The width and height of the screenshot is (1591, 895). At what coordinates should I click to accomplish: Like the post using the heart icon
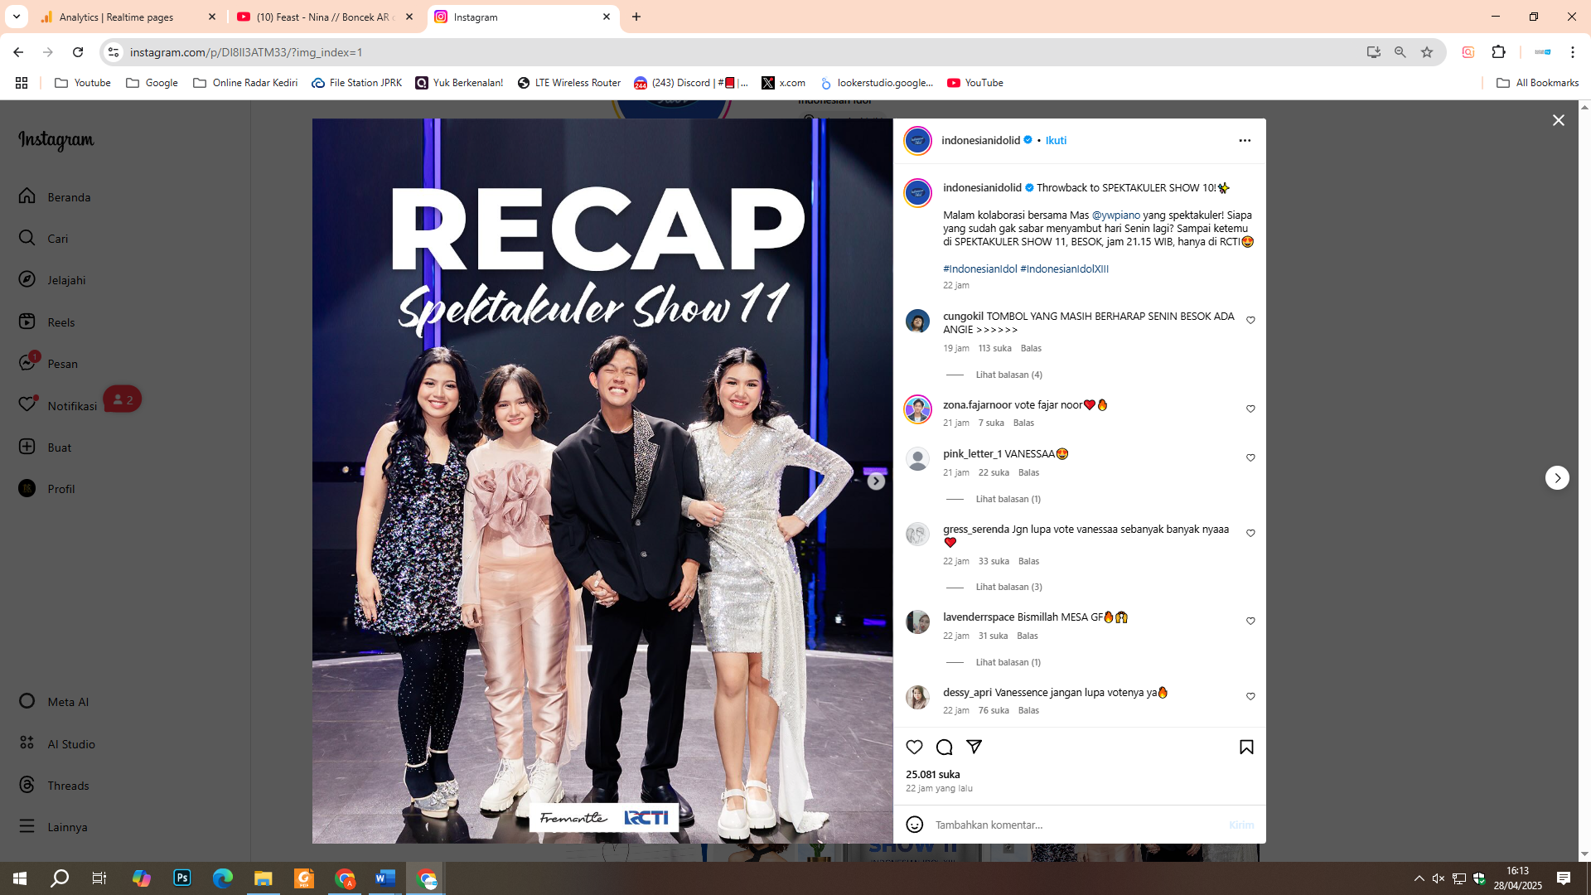click(914, 747)
